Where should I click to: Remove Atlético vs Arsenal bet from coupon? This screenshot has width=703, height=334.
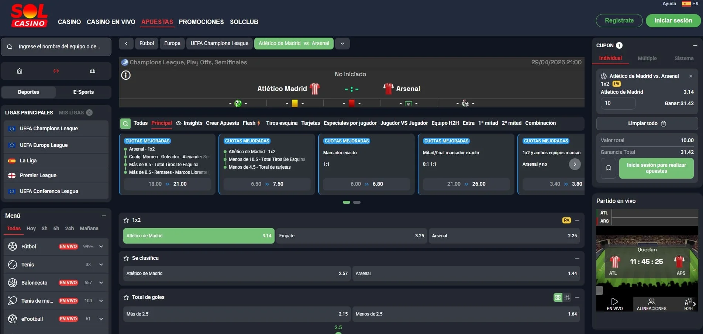coord(691,76)
